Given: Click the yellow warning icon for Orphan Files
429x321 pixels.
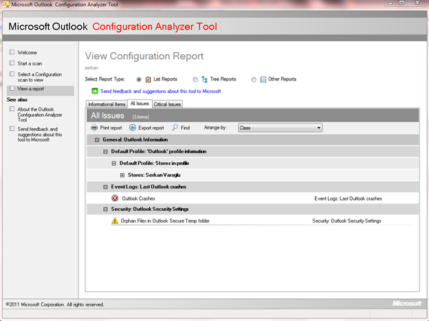Looking at the screenshot, I should coord(115,221).
